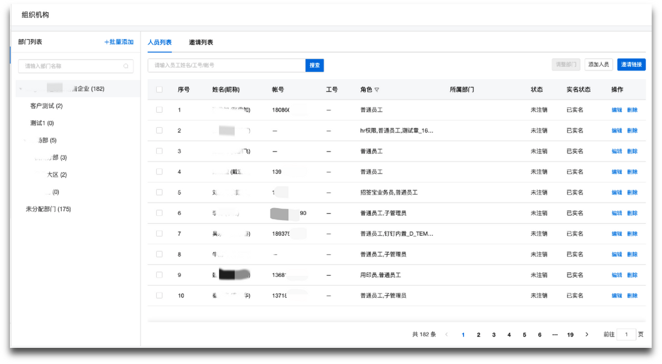Check the checkbox for row 2
Screen dimensions: 662x364
pyautogui.click(x=159, y=131)
